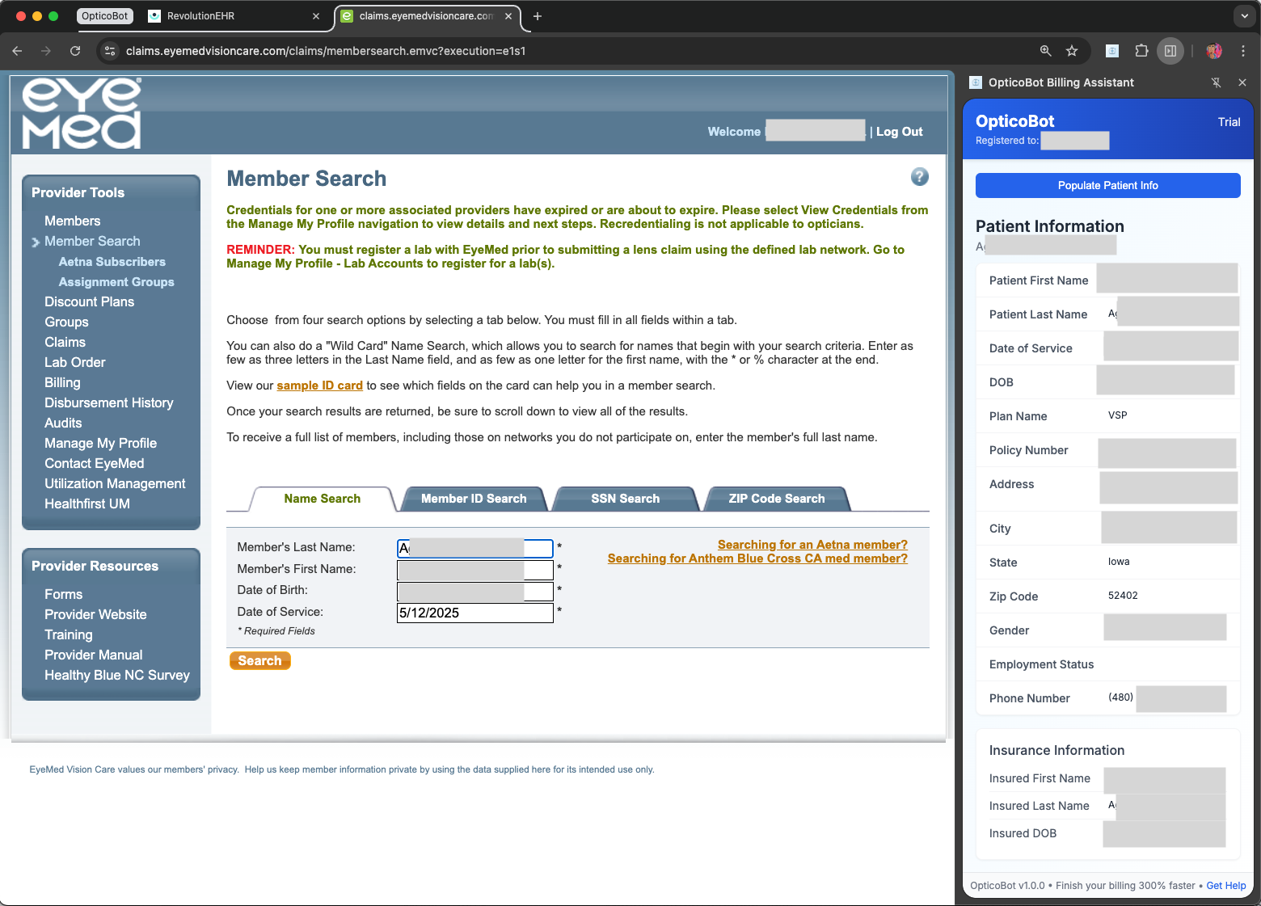Click the Populate Patient Info button

1107,185
